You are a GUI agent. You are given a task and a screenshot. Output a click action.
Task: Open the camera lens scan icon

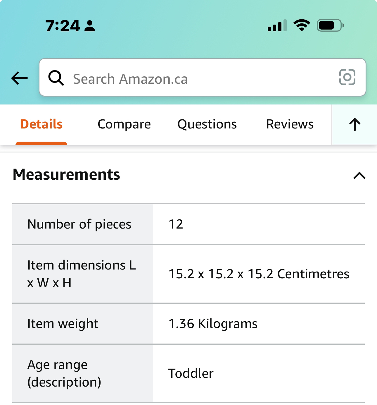pyautogui.click(x=347, y=77)
